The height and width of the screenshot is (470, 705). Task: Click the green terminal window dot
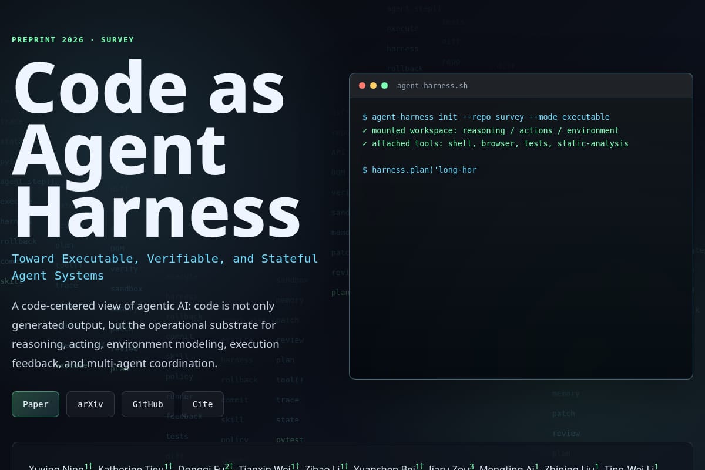coord(384,86)
